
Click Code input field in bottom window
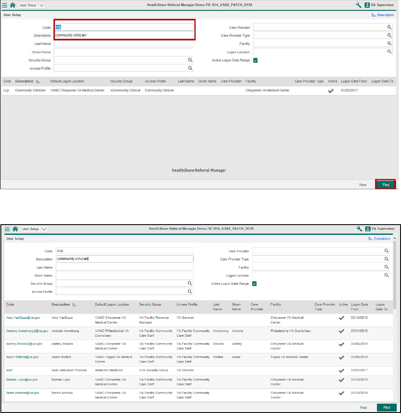[124, 251]
